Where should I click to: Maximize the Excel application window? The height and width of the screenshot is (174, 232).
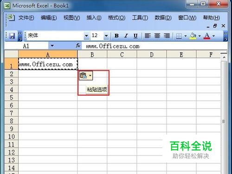click(203, 4)
